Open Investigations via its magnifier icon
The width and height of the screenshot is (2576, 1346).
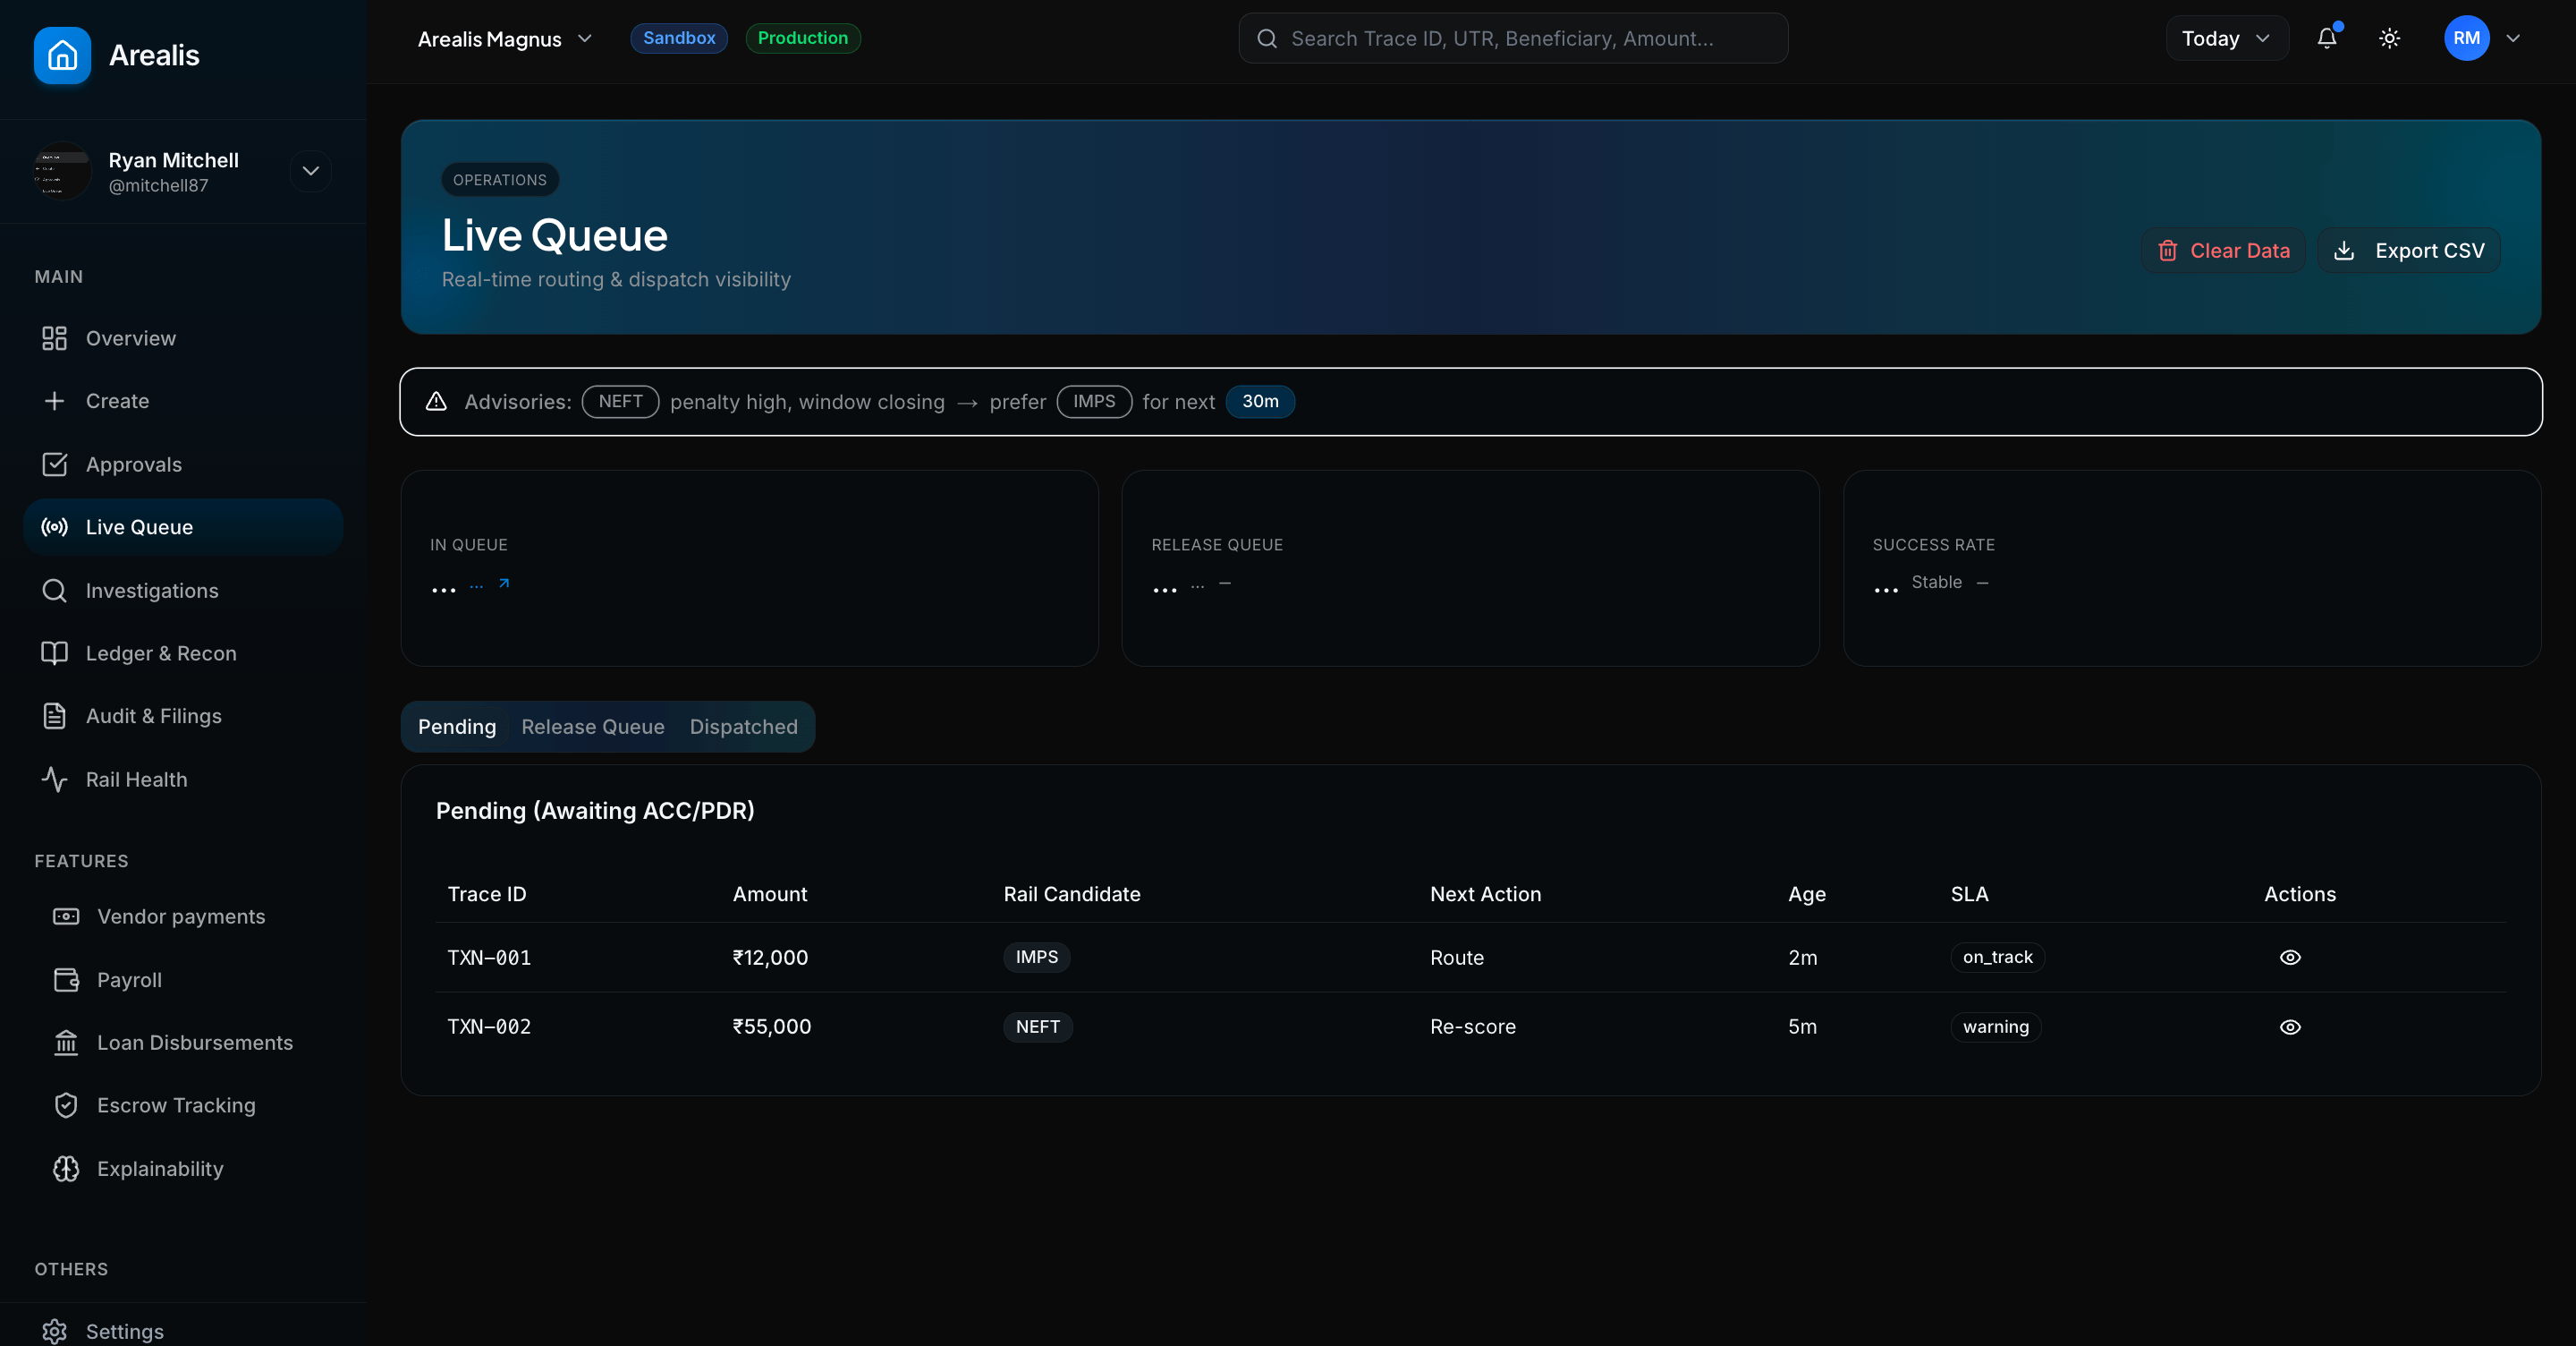[54, 591]
